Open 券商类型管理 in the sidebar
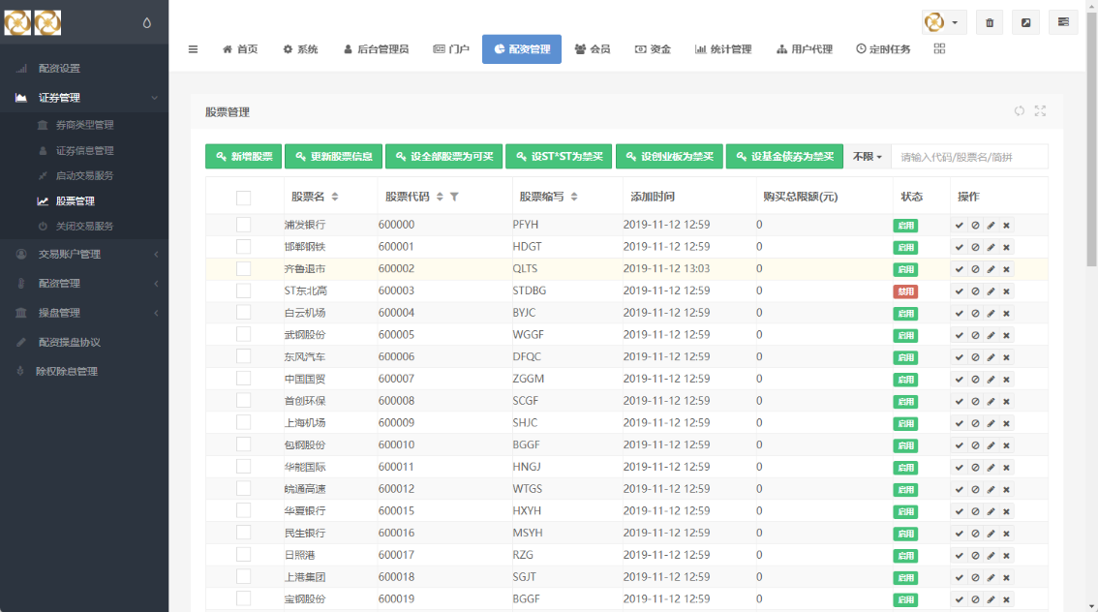This screenshot has height=612, width=1098. click(x=85, y=125)
